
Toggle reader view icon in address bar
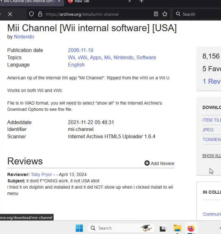click(x=156, y=14)
